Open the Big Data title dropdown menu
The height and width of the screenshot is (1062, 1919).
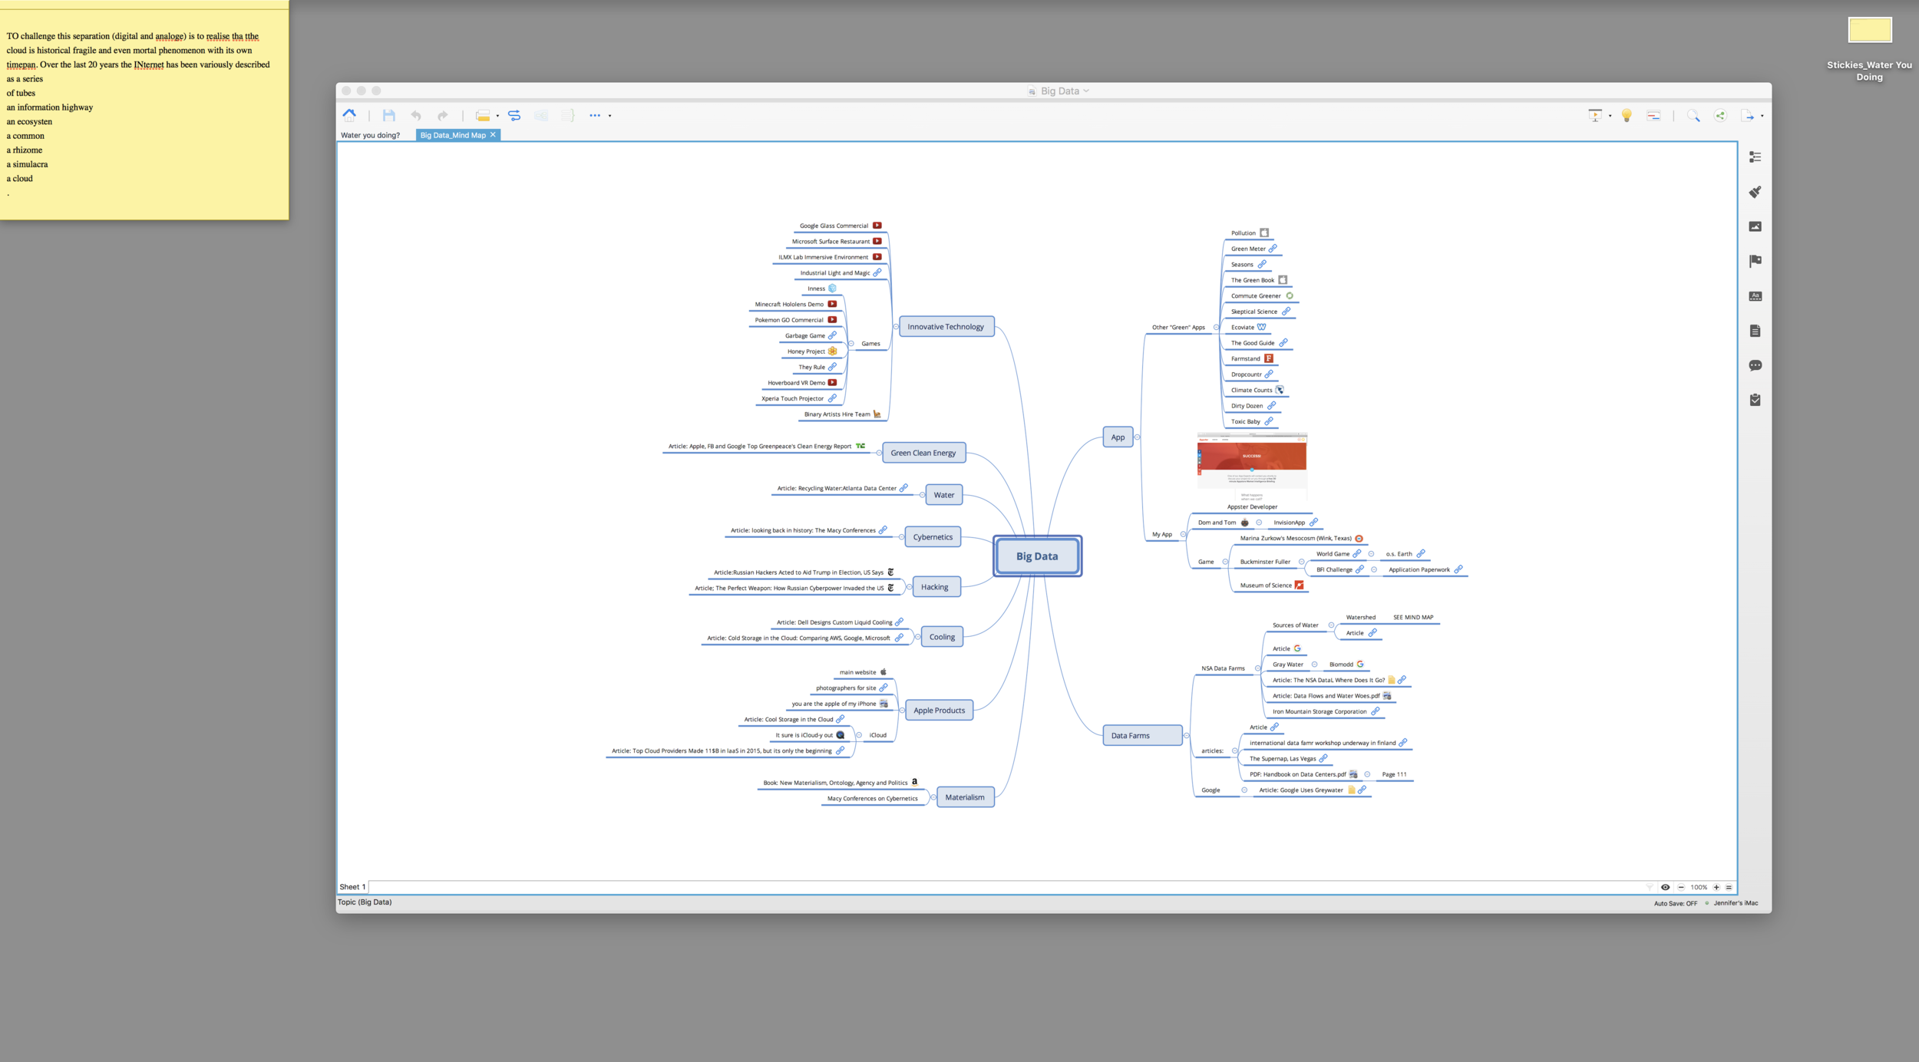tap(1085, 91)
